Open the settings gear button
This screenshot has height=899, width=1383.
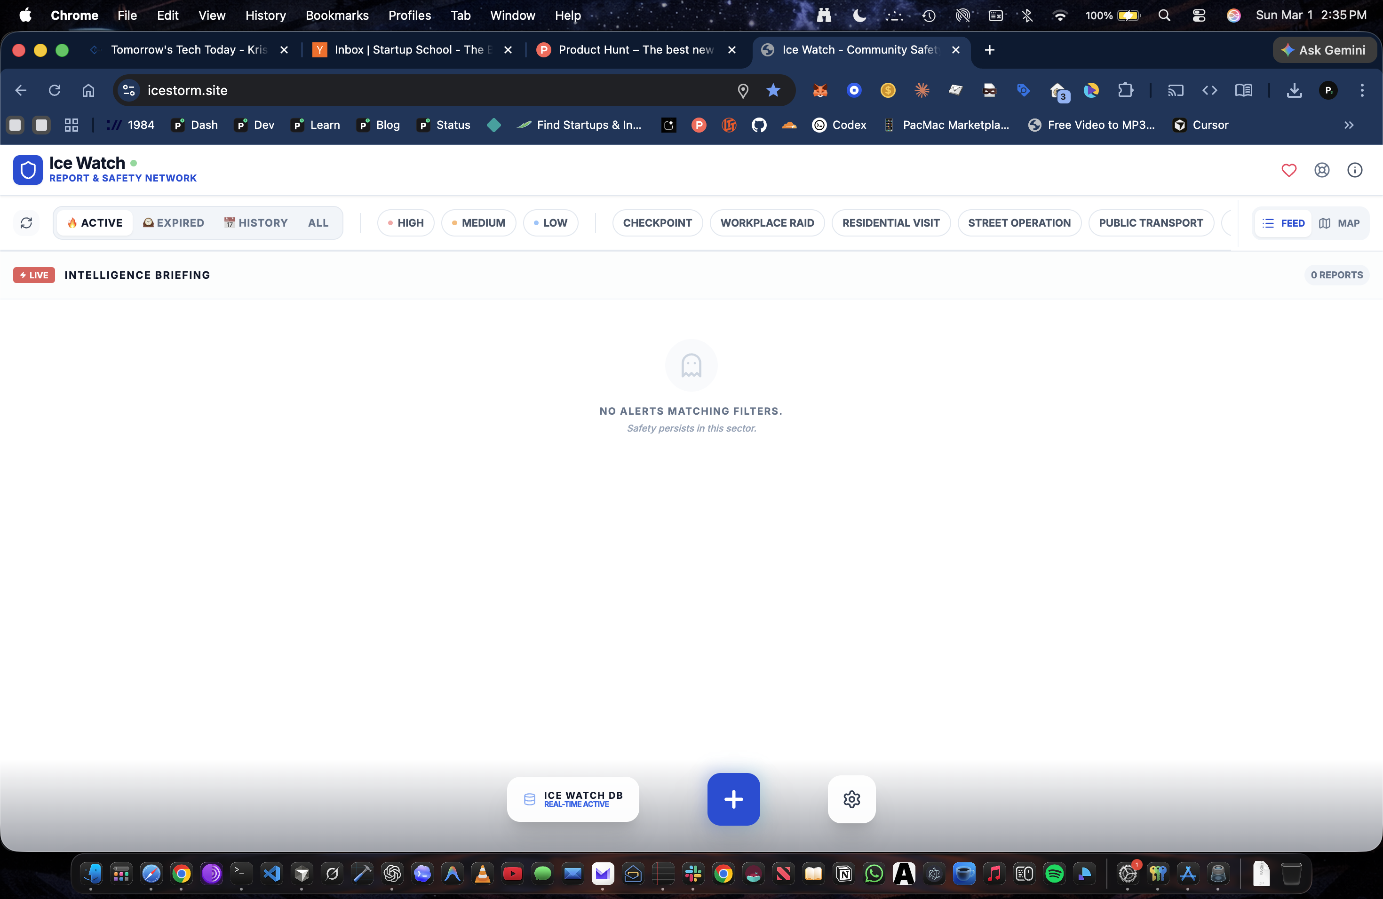851,799
